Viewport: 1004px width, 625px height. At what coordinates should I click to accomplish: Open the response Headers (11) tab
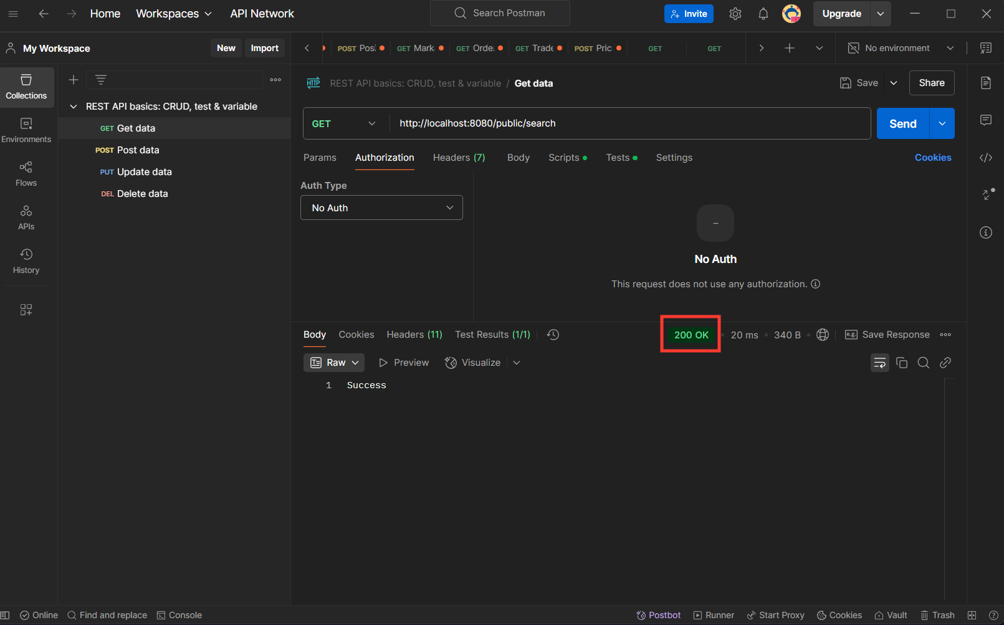pyautogui.click(x=414, y=335)
